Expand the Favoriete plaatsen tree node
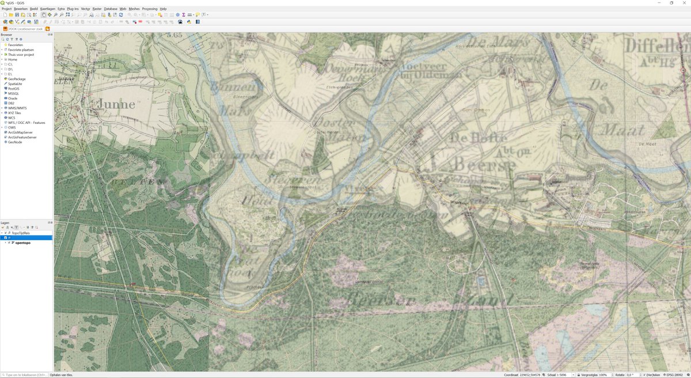The width and height of the screenshot is (691, 378). tap(2, 50)
